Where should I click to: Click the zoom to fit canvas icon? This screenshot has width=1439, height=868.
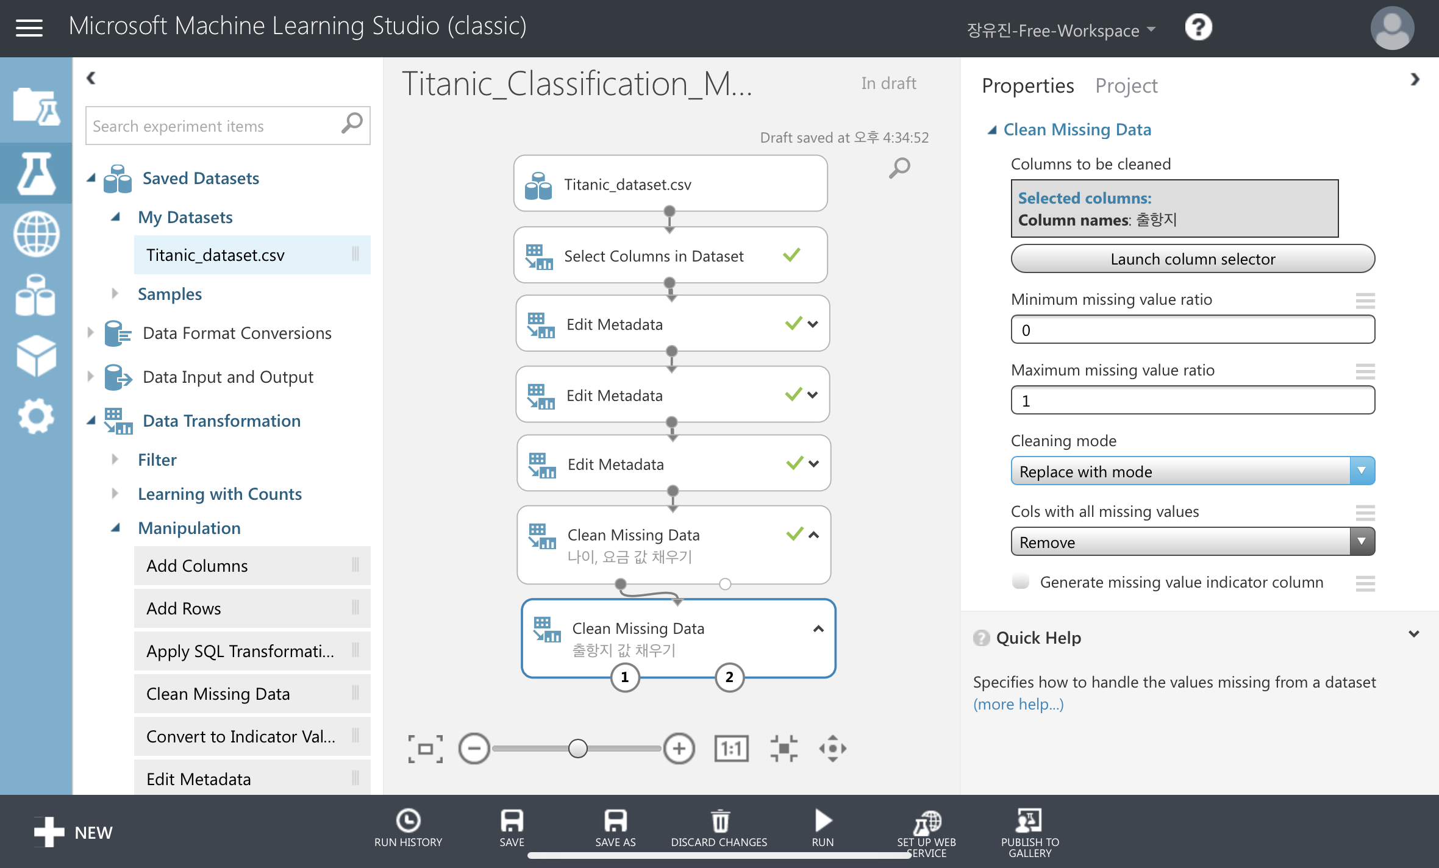click(425, 749)
